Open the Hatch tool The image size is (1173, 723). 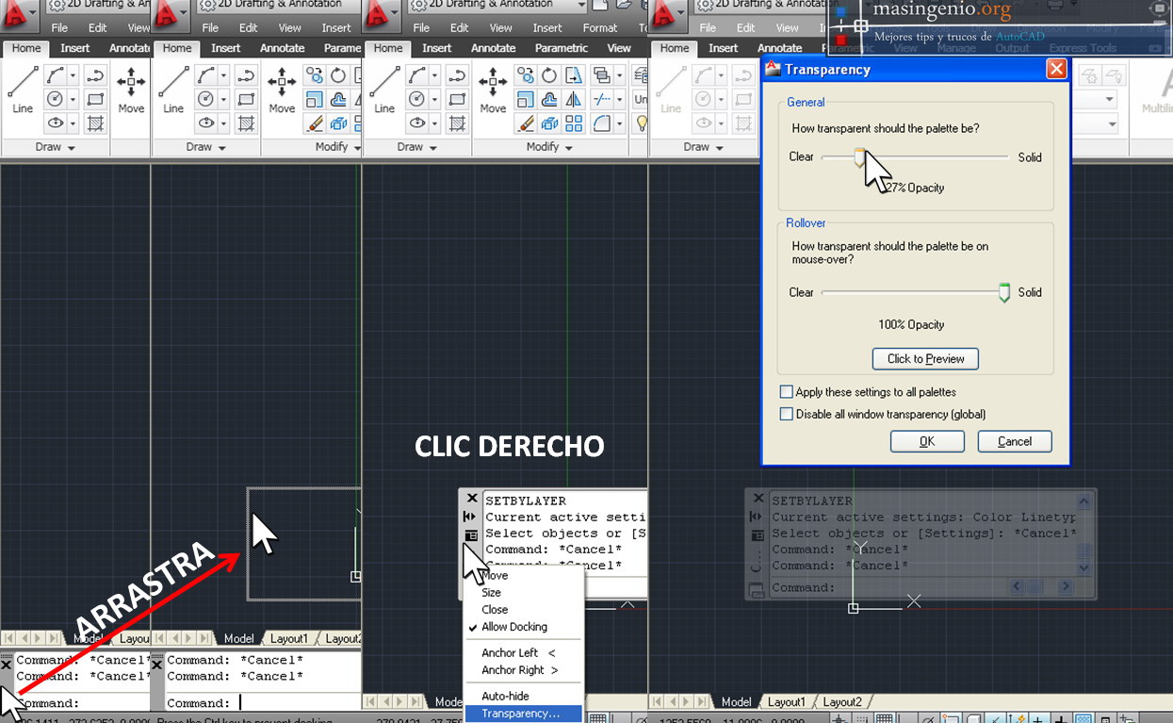(459, 123)
